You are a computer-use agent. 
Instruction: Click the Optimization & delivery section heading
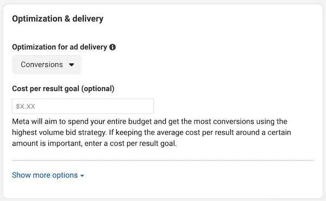[x=58, y=19]
